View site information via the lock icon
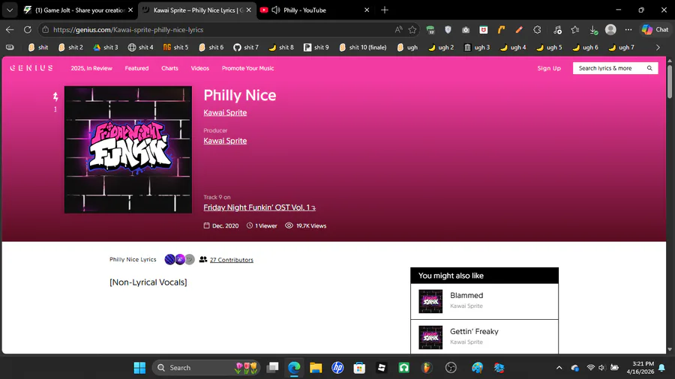This screenshot has width=675, height=379. pyautogui.click(x=46, y=30)
